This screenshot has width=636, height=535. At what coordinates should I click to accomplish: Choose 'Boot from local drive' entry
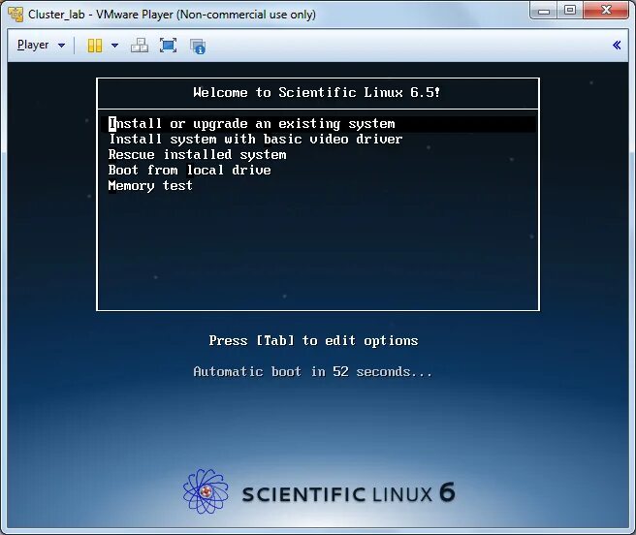189,170
